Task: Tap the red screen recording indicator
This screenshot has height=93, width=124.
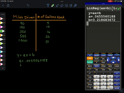Action: click(x=110, y=1)
